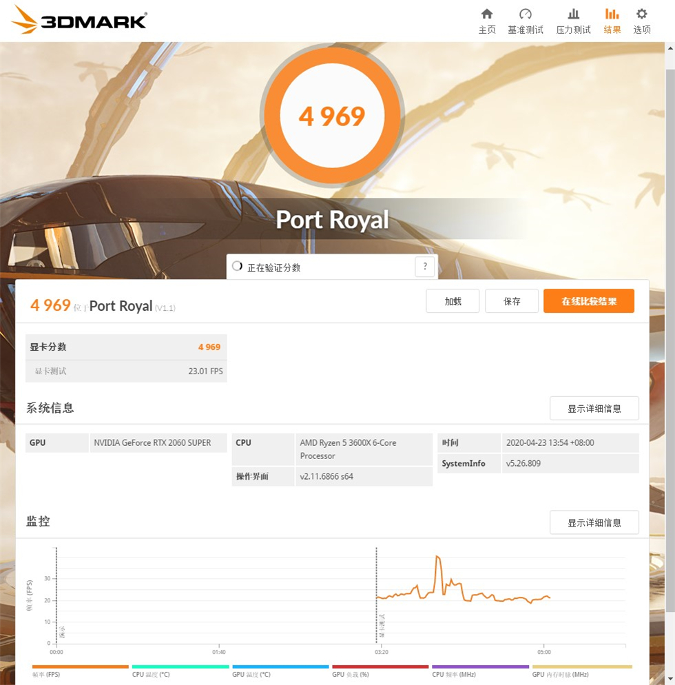
Task: Click the orange 在线比较结果 button
Action: pyautogui.click(x=589, y=301)
